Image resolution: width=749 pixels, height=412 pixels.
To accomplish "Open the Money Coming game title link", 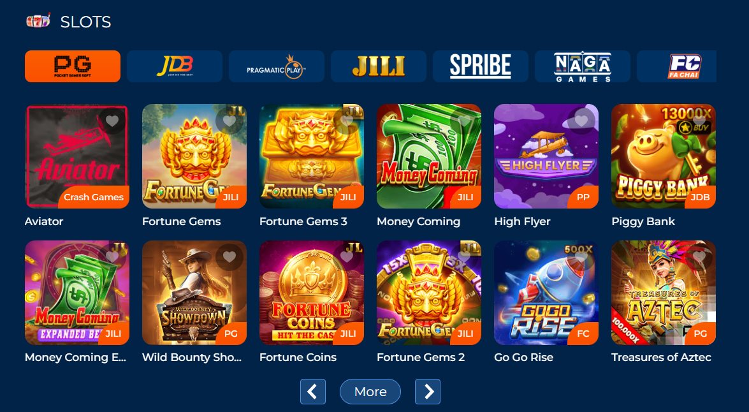I will 418,221.
